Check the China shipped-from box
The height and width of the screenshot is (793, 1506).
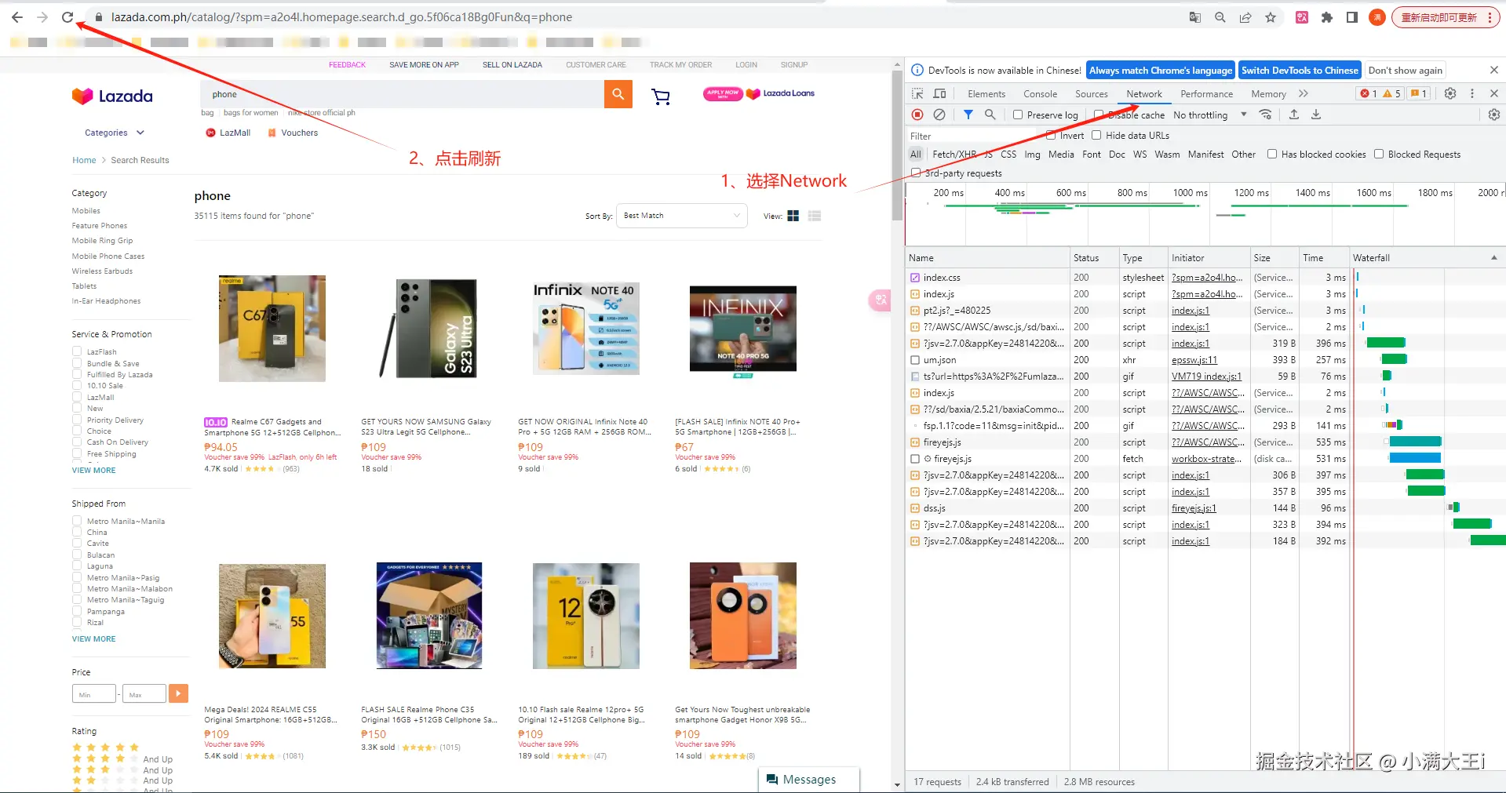point(77,533)
